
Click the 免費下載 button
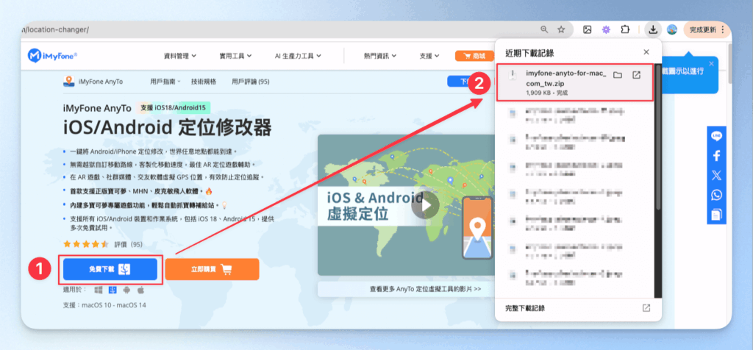tap(110, 269)
